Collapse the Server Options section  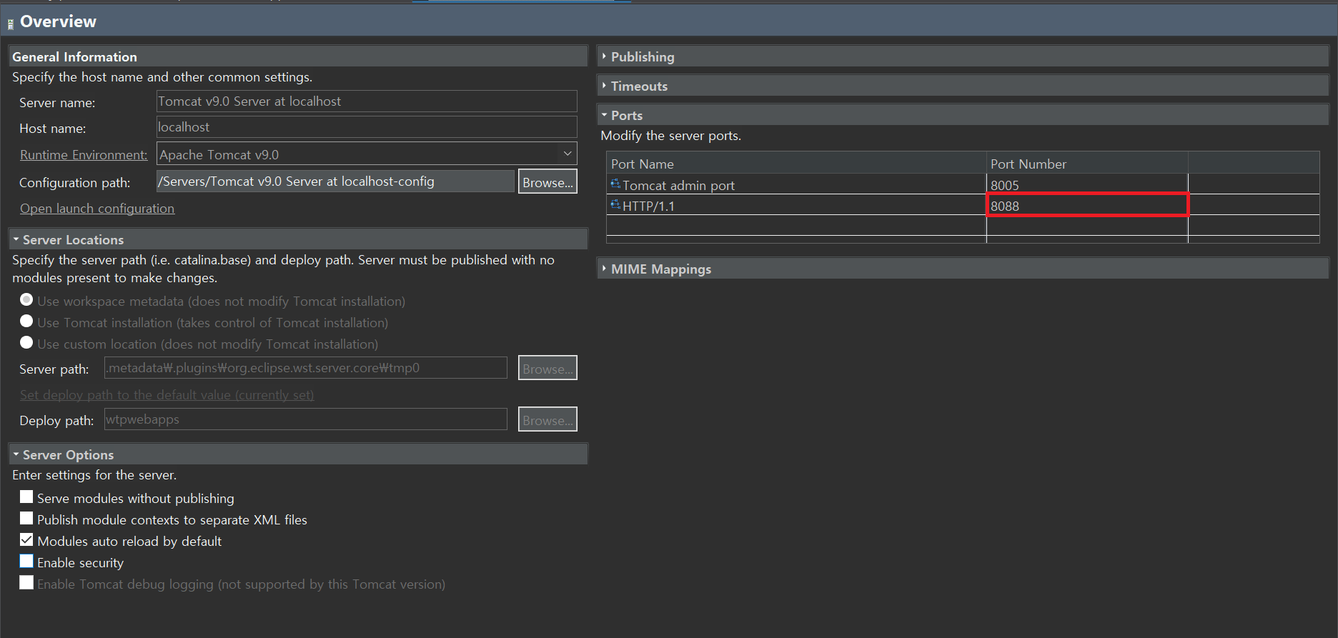point(16,454)
